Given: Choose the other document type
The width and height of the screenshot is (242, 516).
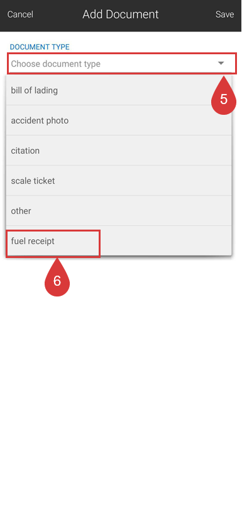Looking at the screenshot, I should tap(119, 211).
